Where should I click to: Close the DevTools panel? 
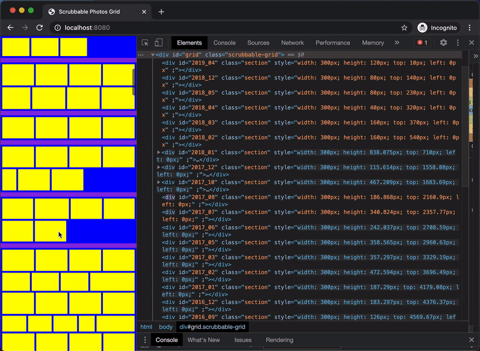471,43
